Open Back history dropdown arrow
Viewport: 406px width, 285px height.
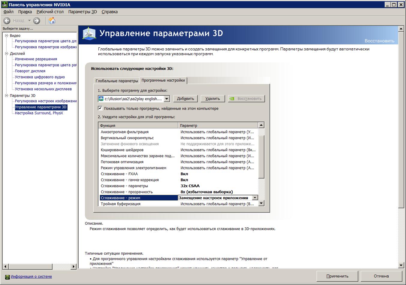pyautogui.click(x=29, y=21)
